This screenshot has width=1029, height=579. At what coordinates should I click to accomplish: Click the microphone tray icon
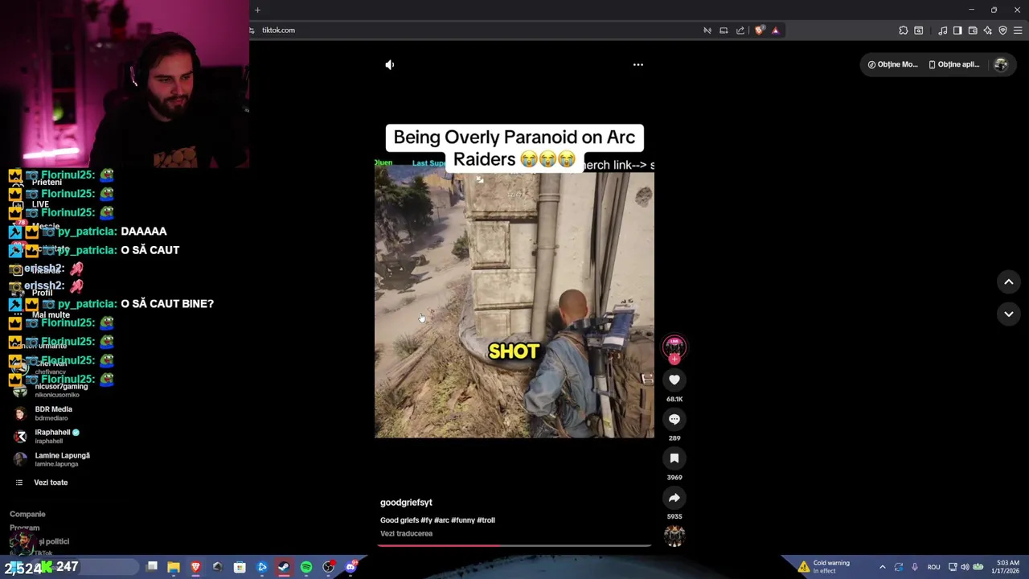(915, 567)
